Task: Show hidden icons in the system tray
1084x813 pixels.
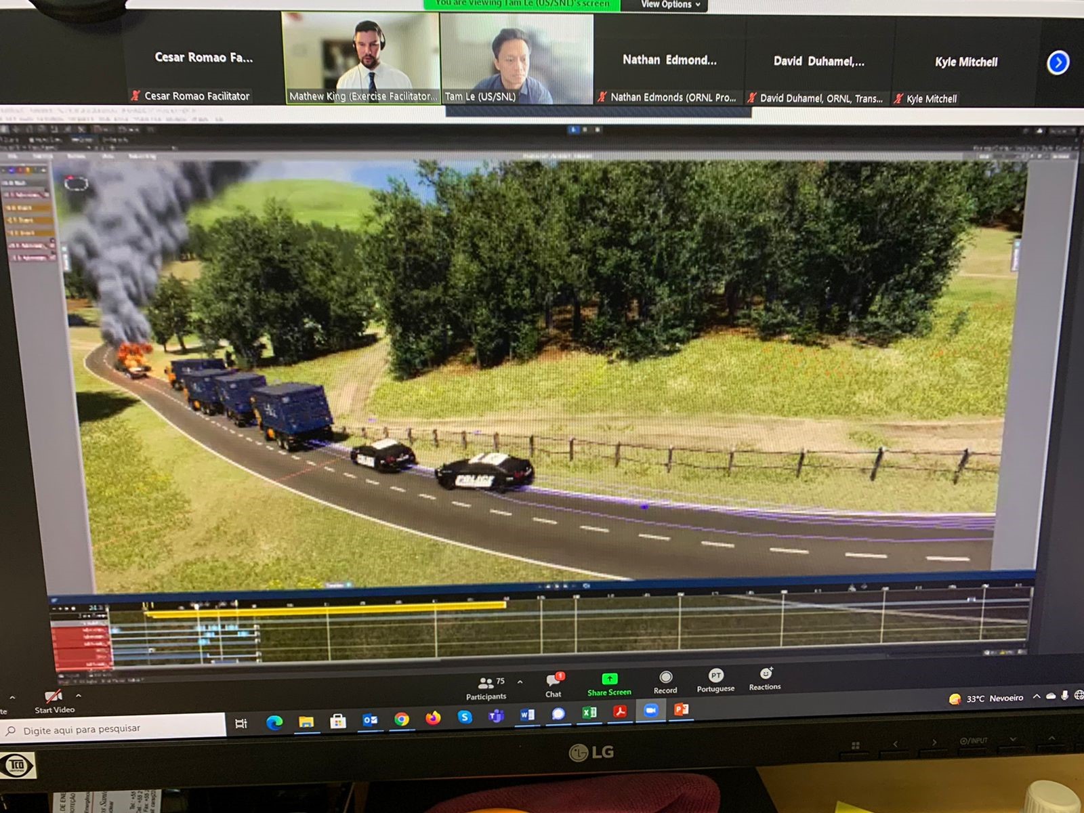Action: (x=1036, y=696)
